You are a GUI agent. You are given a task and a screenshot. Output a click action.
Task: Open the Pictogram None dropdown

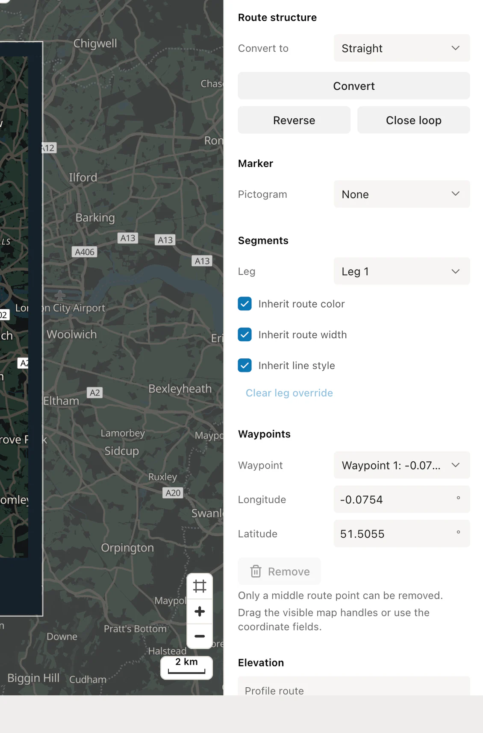402,194
